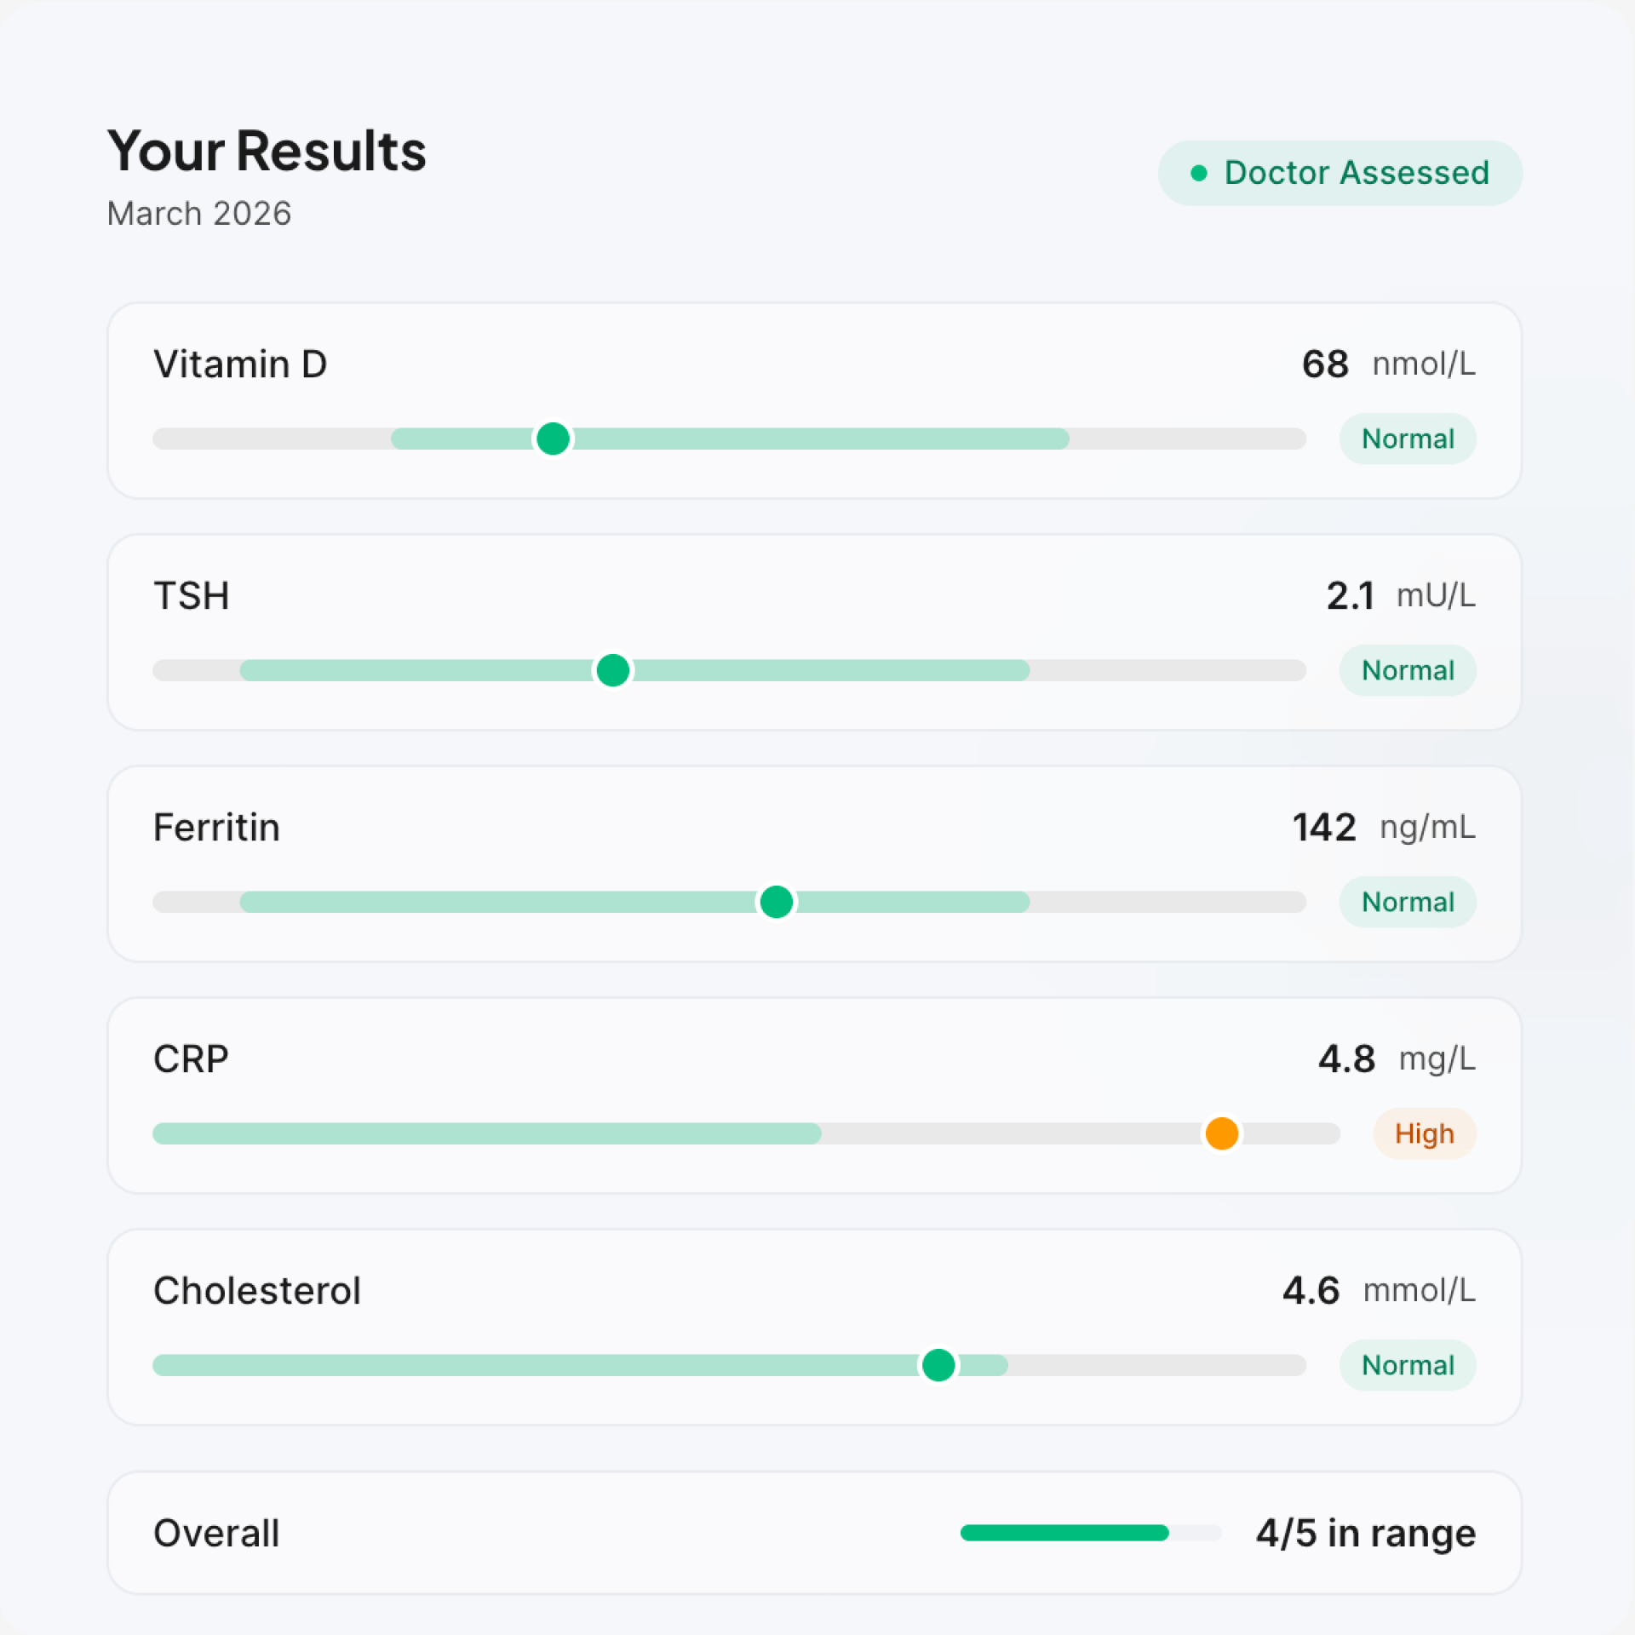Screen dimensions: 1635x1635
Task: Select the Normal badge for Vitamin D
Action: [x=1407, y=439]
